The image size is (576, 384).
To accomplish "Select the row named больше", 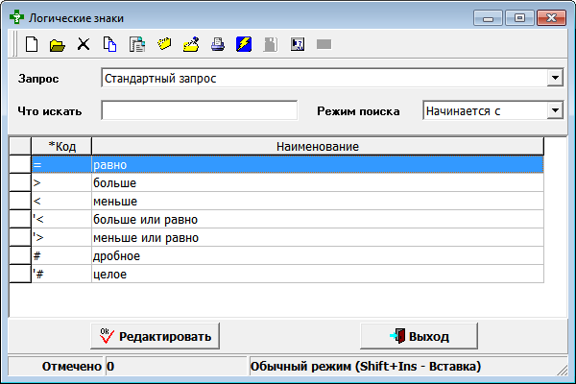I will click(288, 183).
